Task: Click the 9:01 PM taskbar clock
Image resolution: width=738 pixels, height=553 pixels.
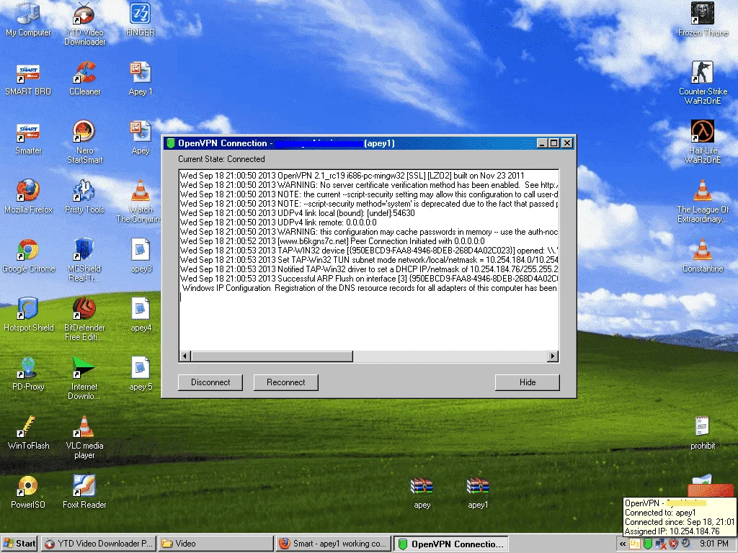Action: pos(713,544)
